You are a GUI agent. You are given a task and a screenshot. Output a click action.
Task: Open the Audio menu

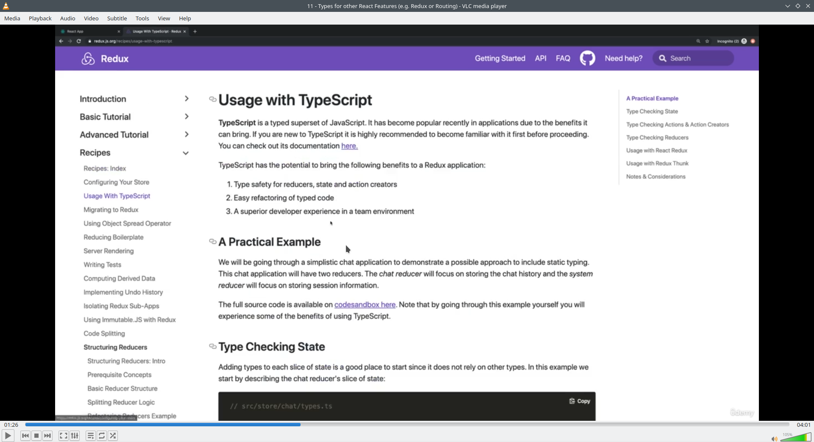68,18
